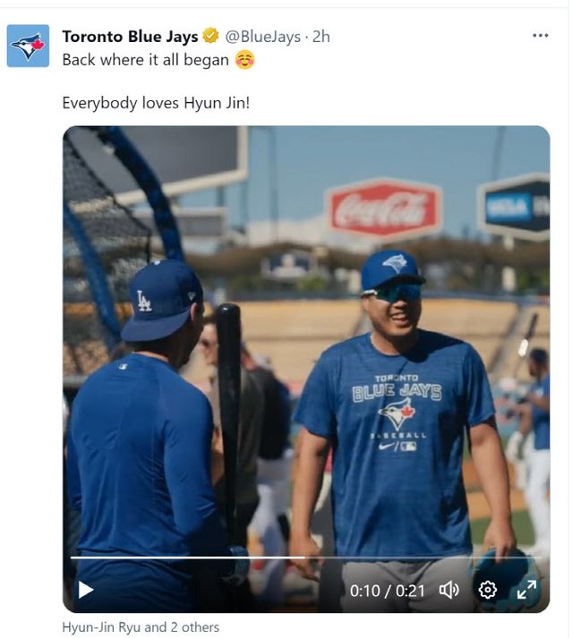This screenshot has height=638, width=573.
Task: Click the smiling emoji in the tweet
Action: [244, 60]
